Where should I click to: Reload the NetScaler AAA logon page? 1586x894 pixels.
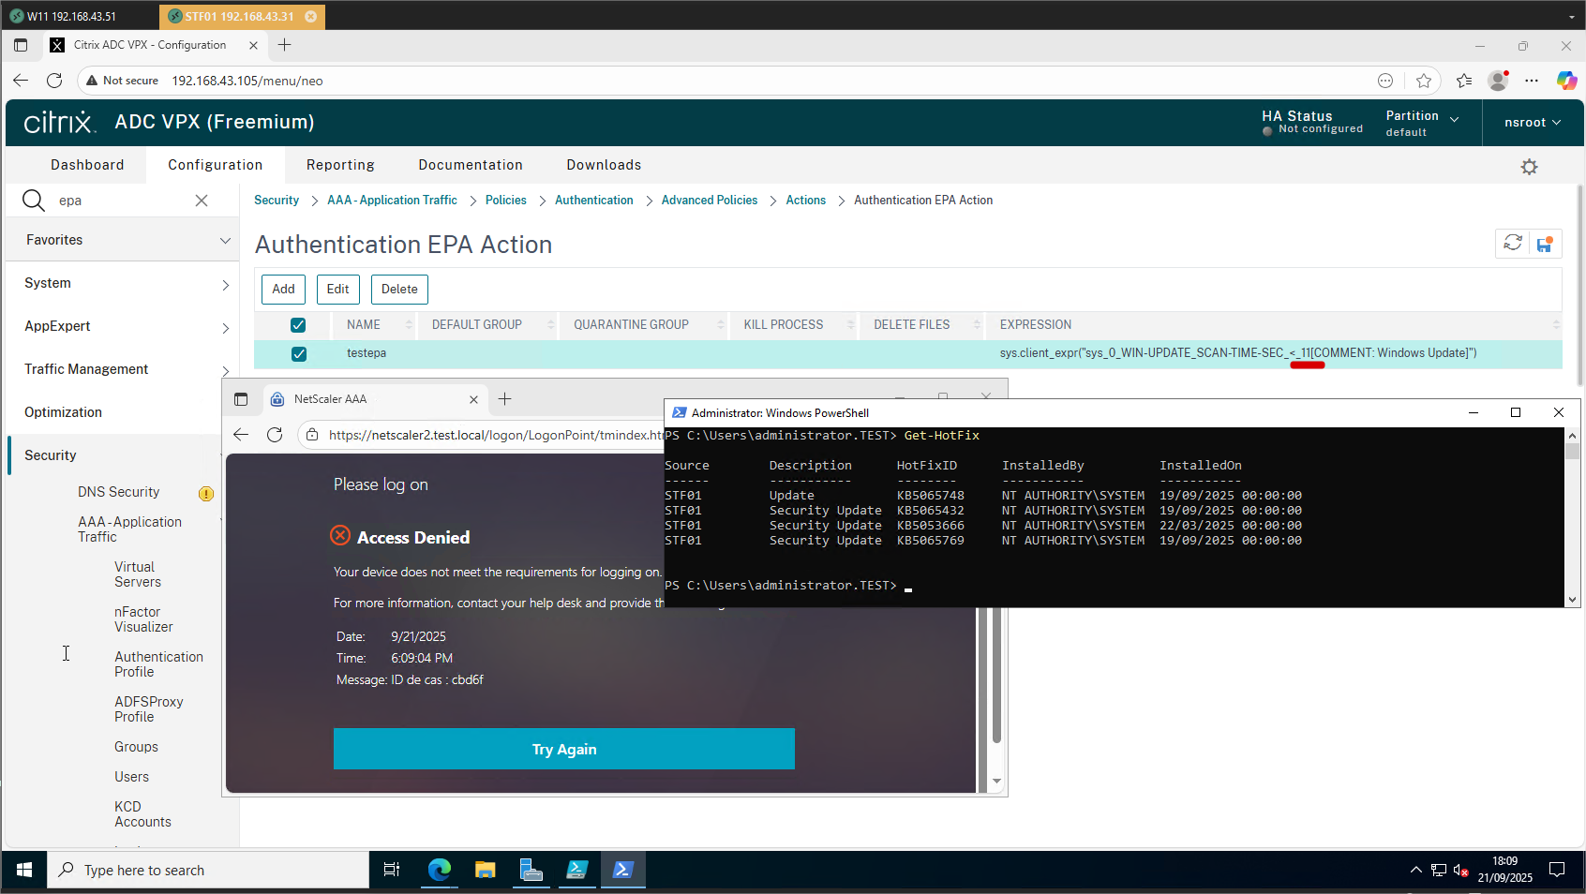(275, 435)
